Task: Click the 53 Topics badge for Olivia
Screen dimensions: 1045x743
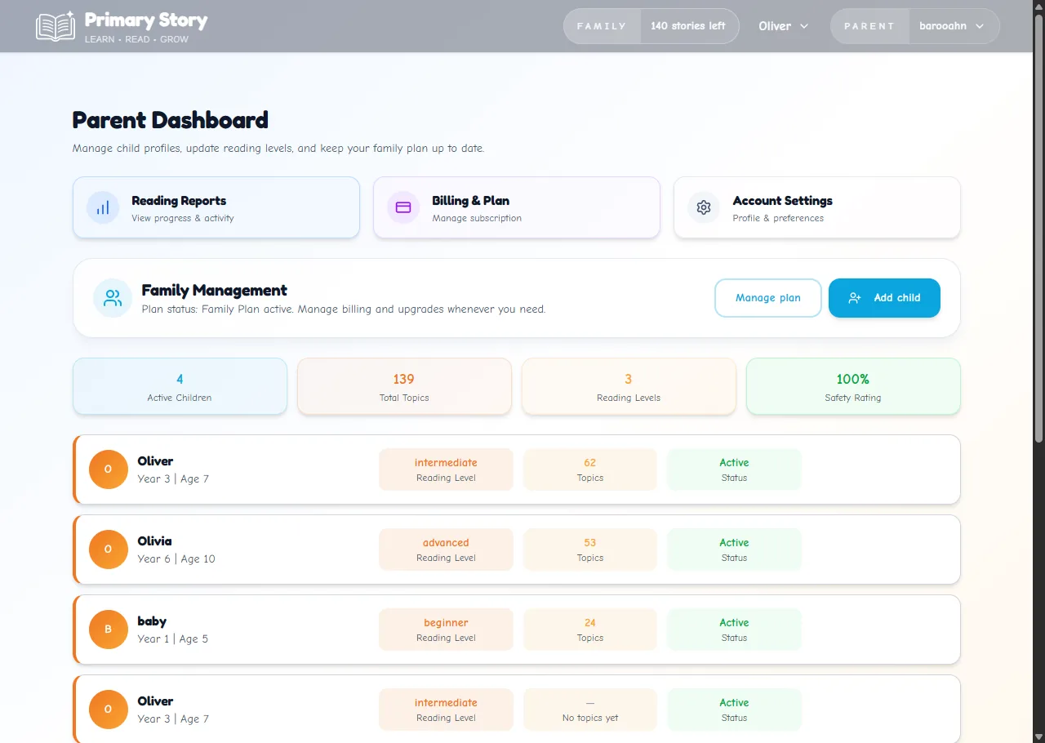Action: [x=590, y=549]
